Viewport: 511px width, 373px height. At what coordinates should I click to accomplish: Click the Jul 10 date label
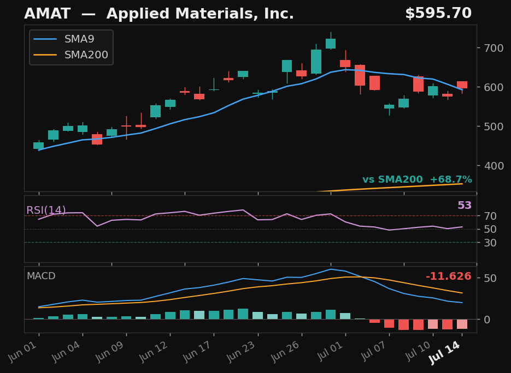(418, 352)
